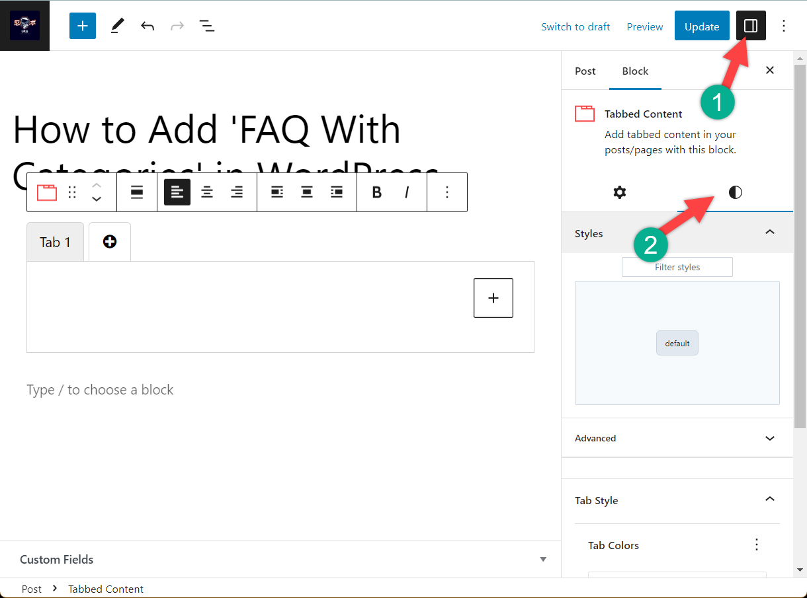Click the add block button inside tab
The width and height of the screenshot is (807, 598).
pyautogui.click(x=493, y=298)
